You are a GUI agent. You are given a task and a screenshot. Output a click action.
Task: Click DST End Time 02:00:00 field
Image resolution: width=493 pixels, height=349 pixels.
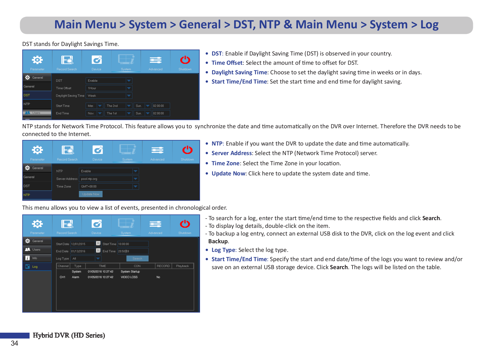click(x=161, y=113)
